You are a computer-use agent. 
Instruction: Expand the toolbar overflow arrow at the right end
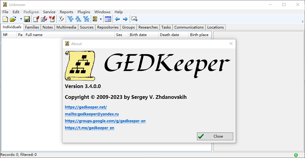click(303, 22)
